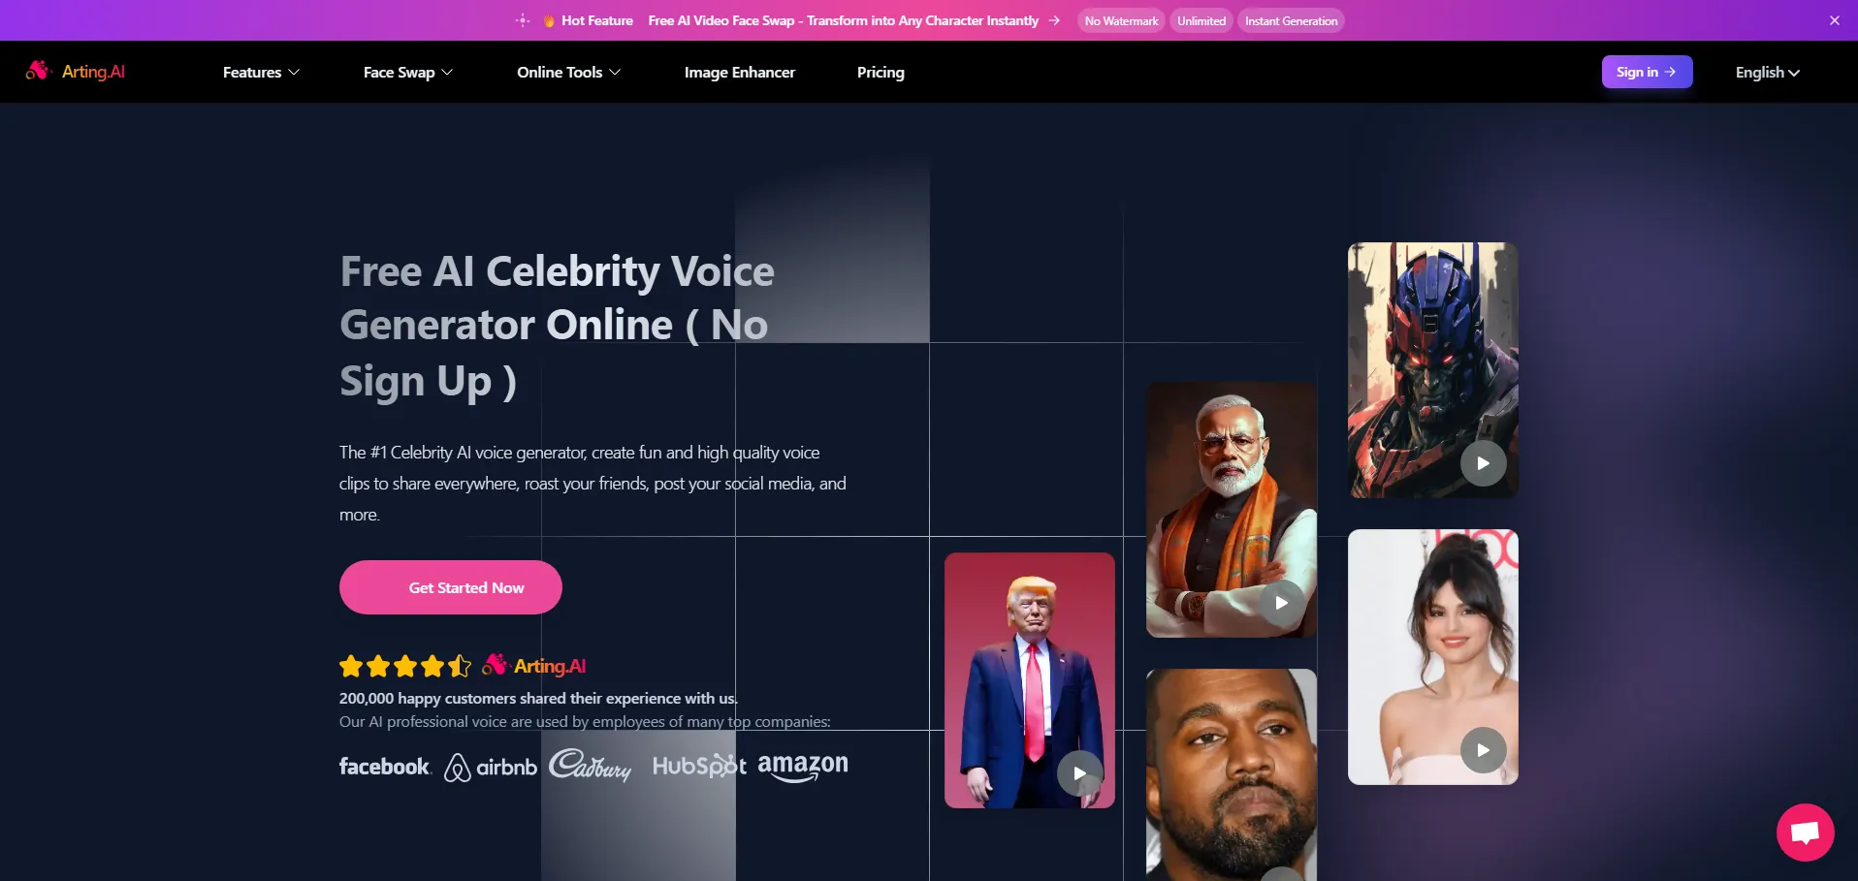The height and width of the screenshot is (881, 1858).
Task: Go to the Image Enhancer page
Action: pos(739,72)
